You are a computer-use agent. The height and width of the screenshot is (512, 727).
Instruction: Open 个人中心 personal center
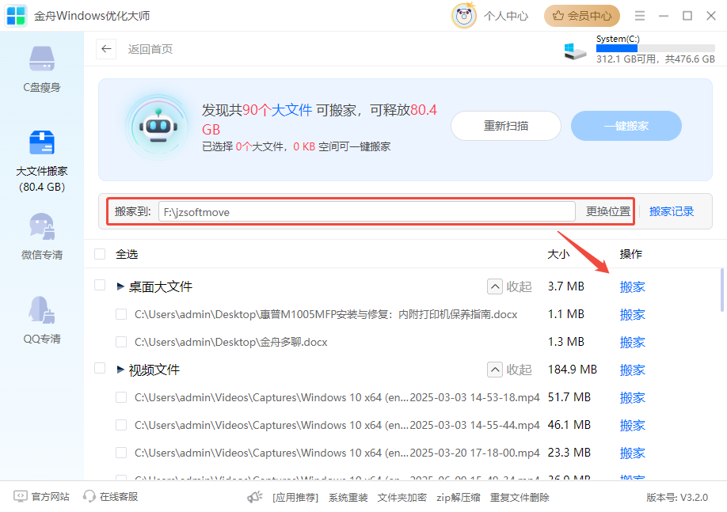506,16
